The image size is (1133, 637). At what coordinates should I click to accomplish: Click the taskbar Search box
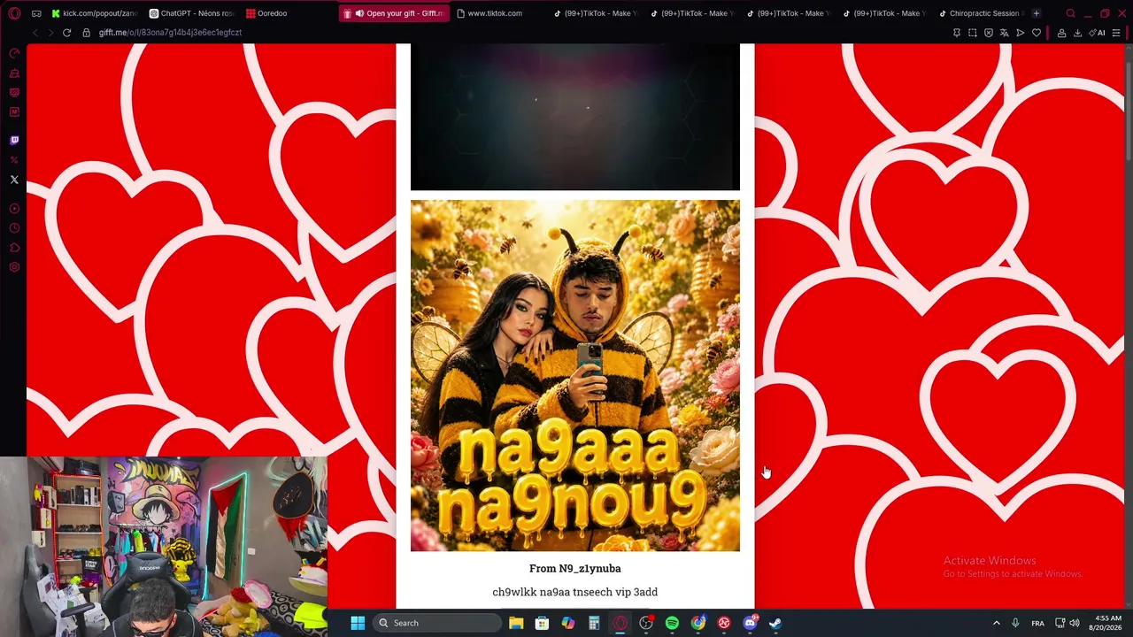coord(438,623)
